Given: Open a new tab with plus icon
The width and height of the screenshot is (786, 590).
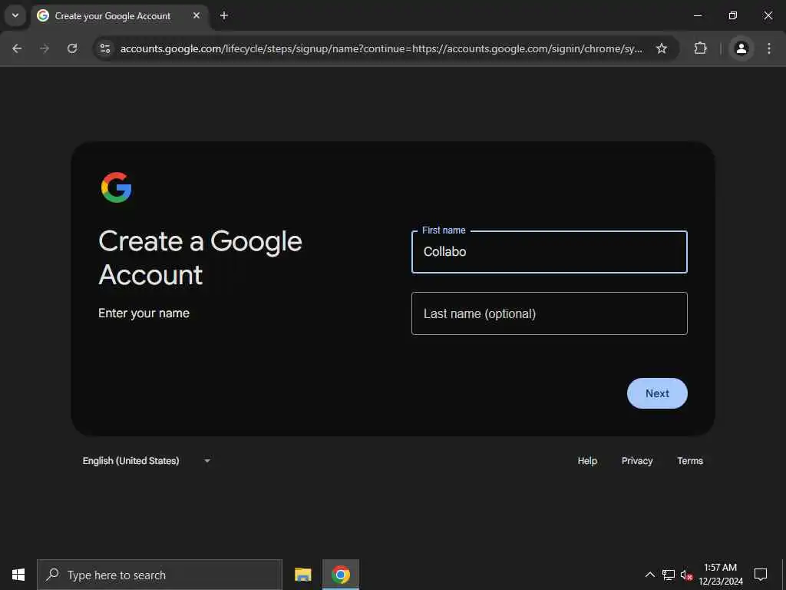Looking at the screenshot, I should tap(224, 16).
